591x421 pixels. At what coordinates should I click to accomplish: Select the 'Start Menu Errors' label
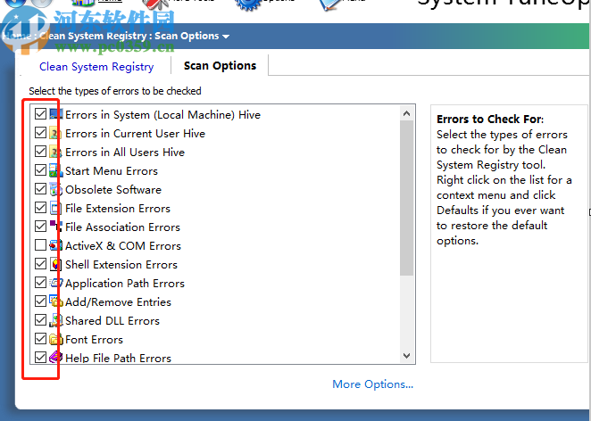point(112,171)
